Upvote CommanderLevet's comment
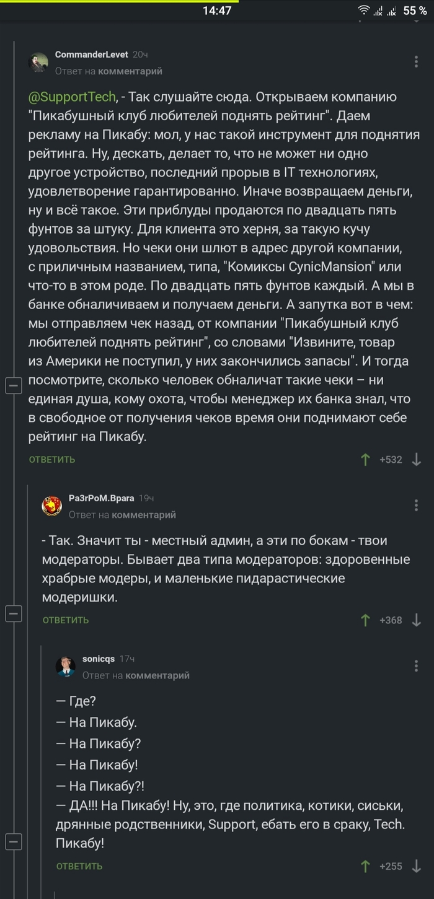Image resolution: width=434 pixels, height=899 pixels. click(366, 459)
